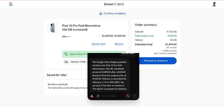Screen dimensions: 224x107
Task: Click the No items saved yet text
Action: click(x=58, y=84)
